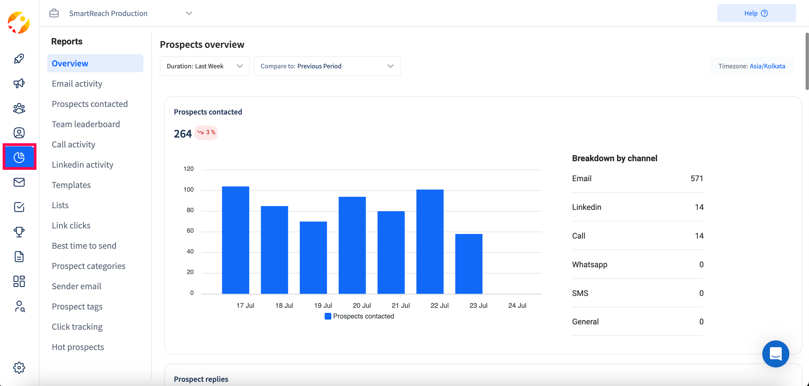Click the 23 Jul chart bar
This screenshot has width=809, height=386.
pos(469,264)
